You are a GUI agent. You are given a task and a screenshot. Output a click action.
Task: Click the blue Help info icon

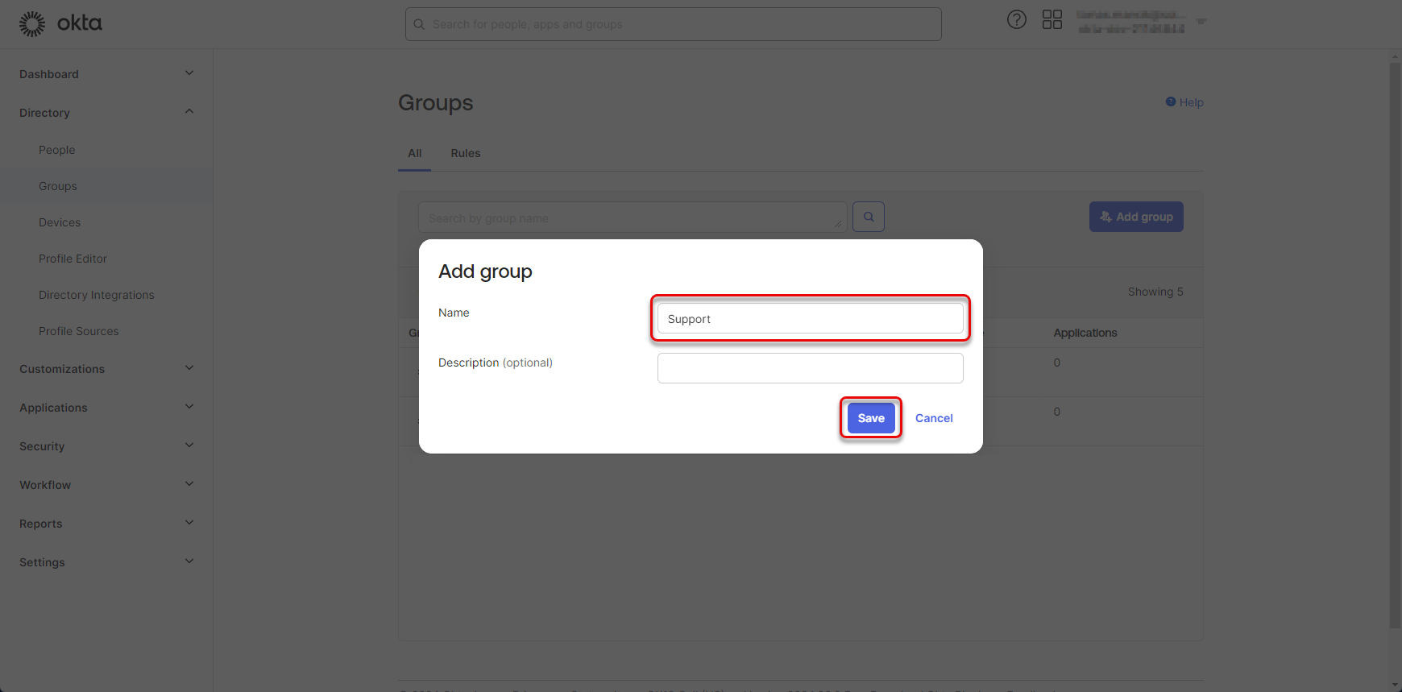1171,102
